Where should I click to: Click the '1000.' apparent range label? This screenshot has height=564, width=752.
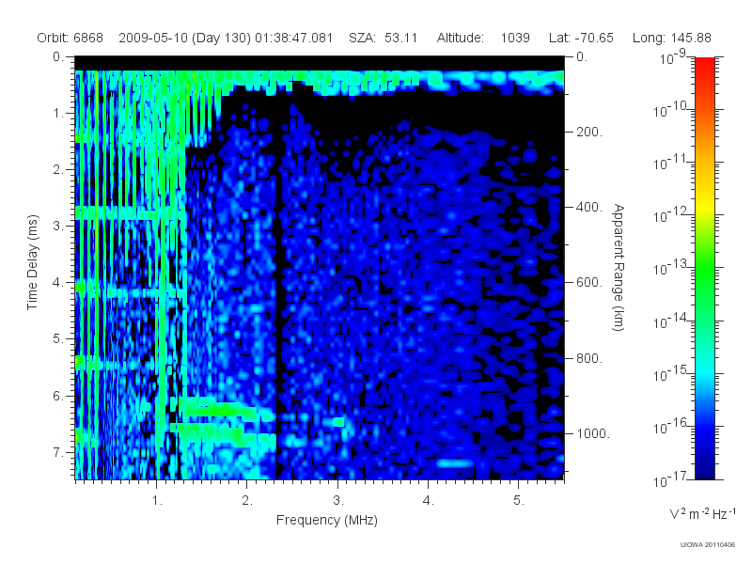tap(593, 433)
